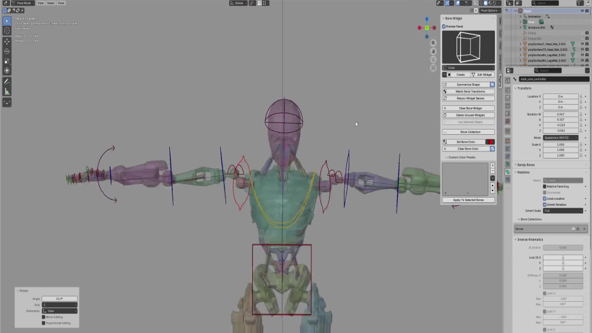592x333 pixels.
Task: Activate the Rotate tool
Action: point(7,51)
